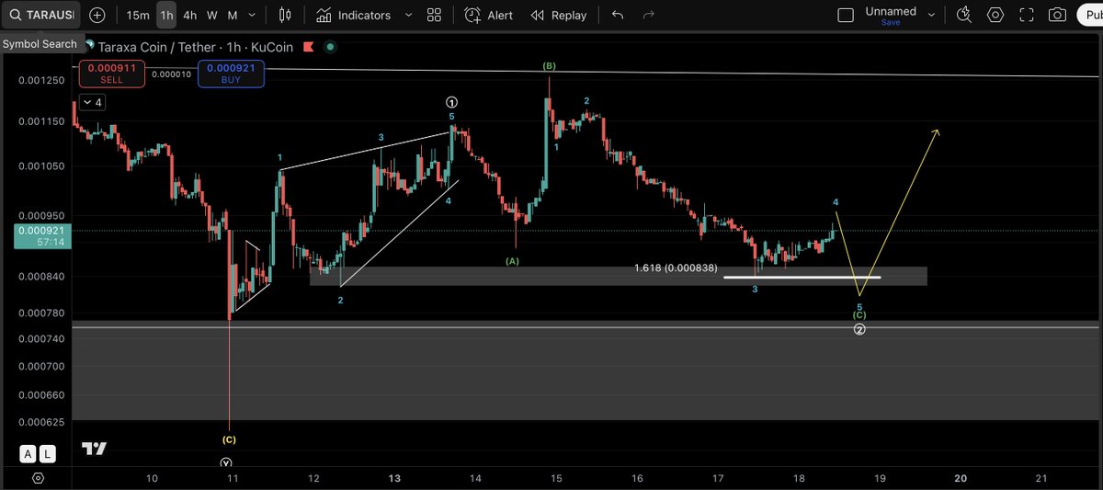This screenshot has width=1103, height=490.
Task: Open the candlestick chart type selector
Action: 285,15
